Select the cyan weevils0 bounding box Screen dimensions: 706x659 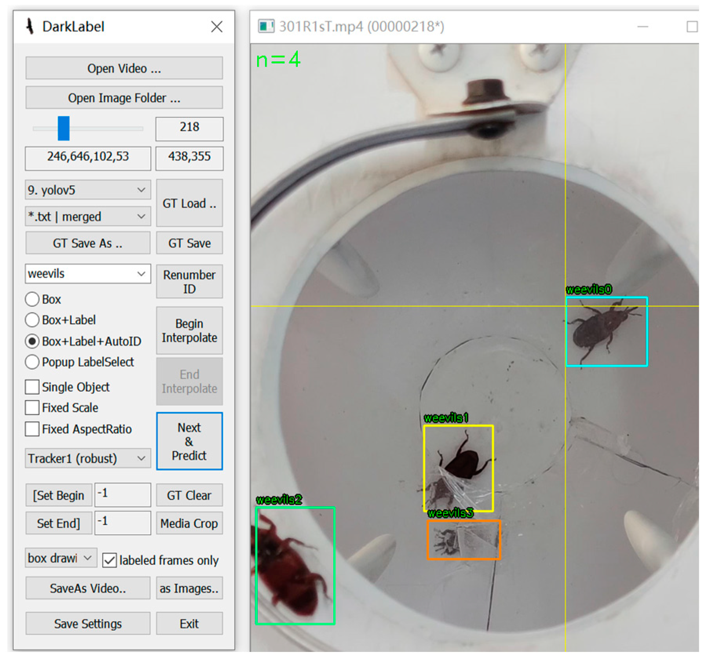[x=606, y=331]
